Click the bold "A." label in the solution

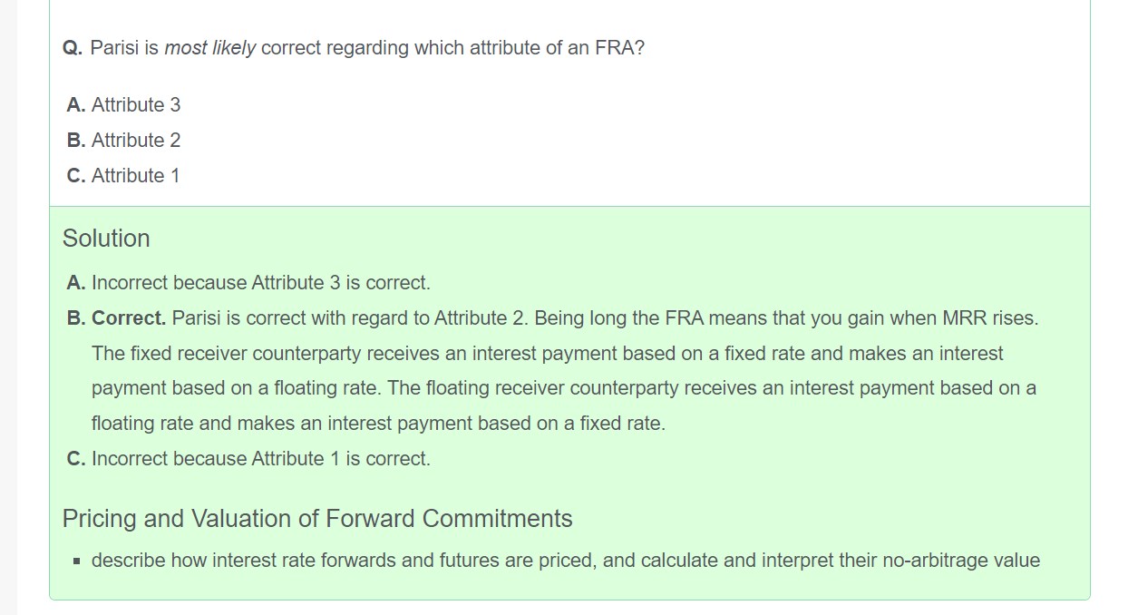click(76, 283)
